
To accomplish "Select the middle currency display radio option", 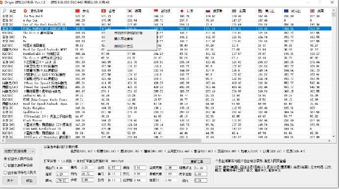I will 19,165.
